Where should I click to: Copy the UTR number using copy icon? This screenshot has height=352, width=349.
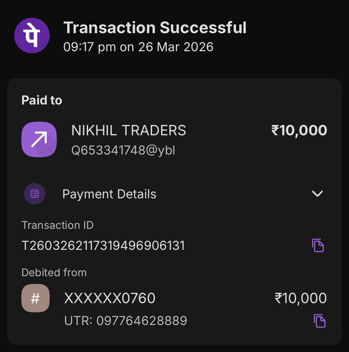click(319, 321)
